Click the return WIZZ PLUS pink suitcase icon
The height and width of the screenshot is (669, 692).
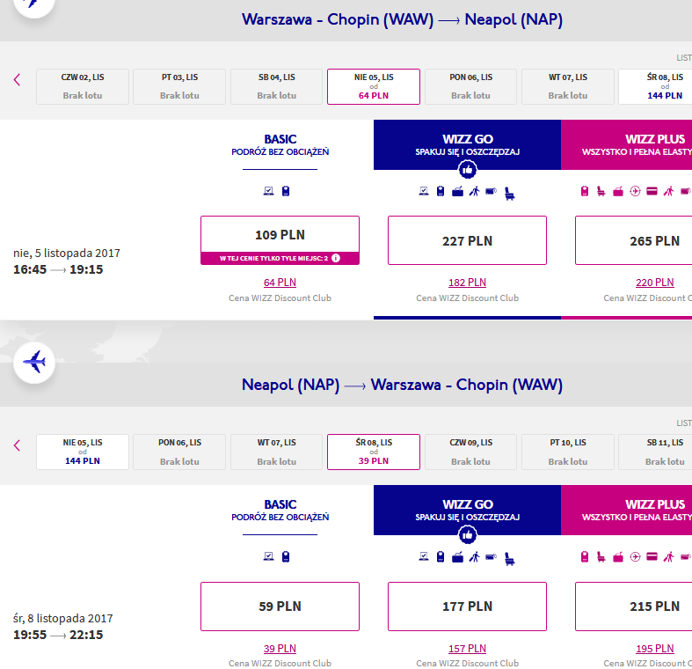coord(618,556)
